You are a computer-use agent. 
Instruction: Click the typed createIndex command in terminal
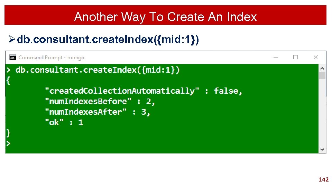98,70
